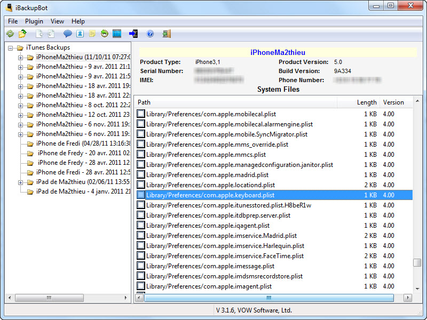Click status bar text V 3.1.6, VOW Software
The image size is (427, 320).
(254, 310)
